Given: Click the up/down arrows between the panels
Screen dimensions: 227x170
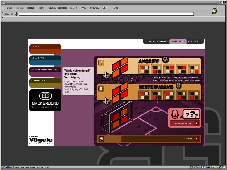Looking at the screenshot, I should (x=132, y=79).
